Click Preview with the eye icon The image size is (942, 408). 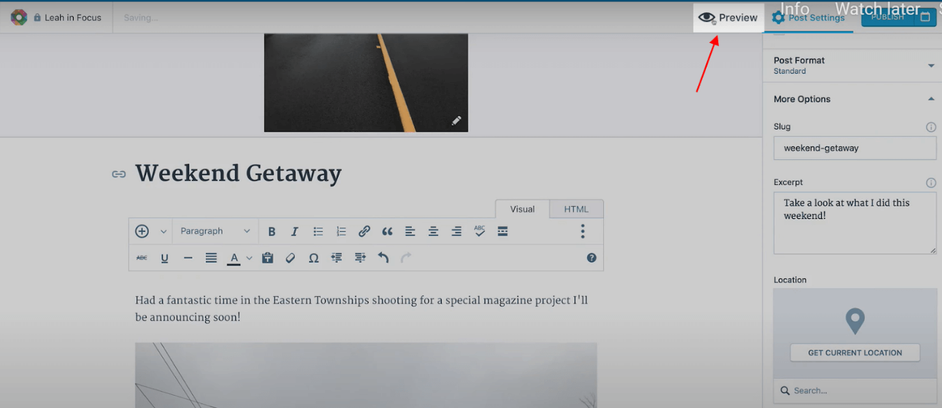click(728, 18)
